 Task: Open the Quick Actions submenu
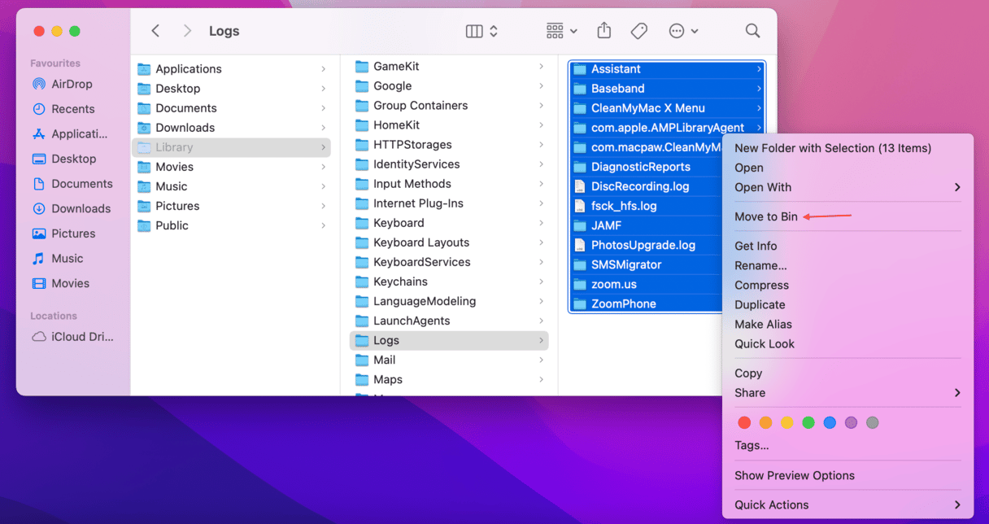tap(847, 504)
